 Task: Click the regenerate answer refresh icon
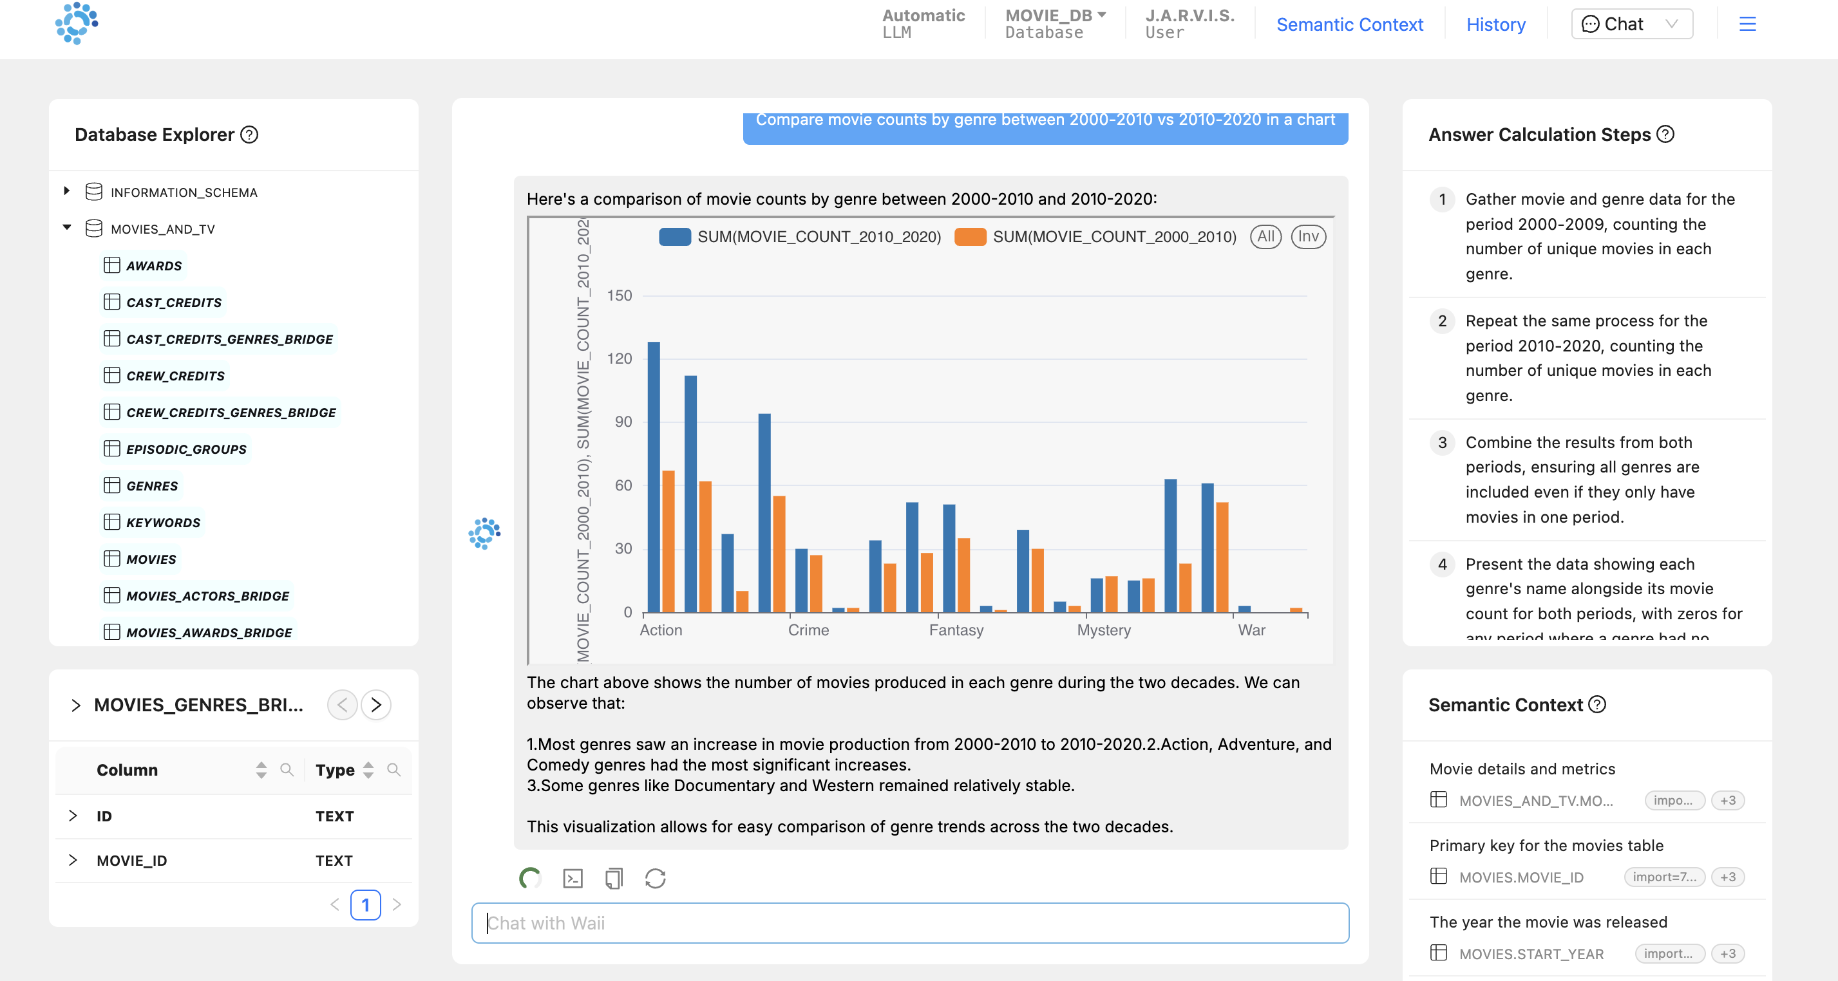[655, 879]
